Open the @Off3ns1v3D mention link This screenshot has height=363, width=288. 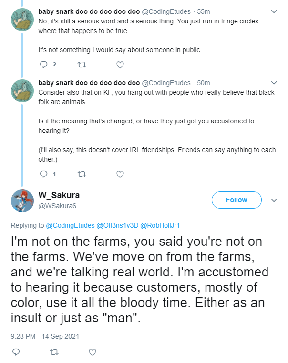tap(117, 225)
